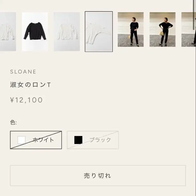View white tee flat-lay thumbnail, third in row
The height and width of the screenshot is (196, 196).
tap(67, 32)
